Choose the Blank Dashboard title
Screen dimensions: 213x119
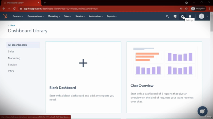pyautogui.click(x=63, y=88)
